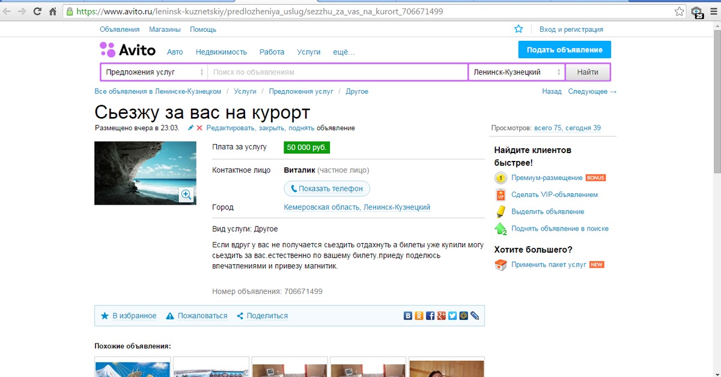Bookmark this page with Chrome star
721x377 pixels.
679,11
